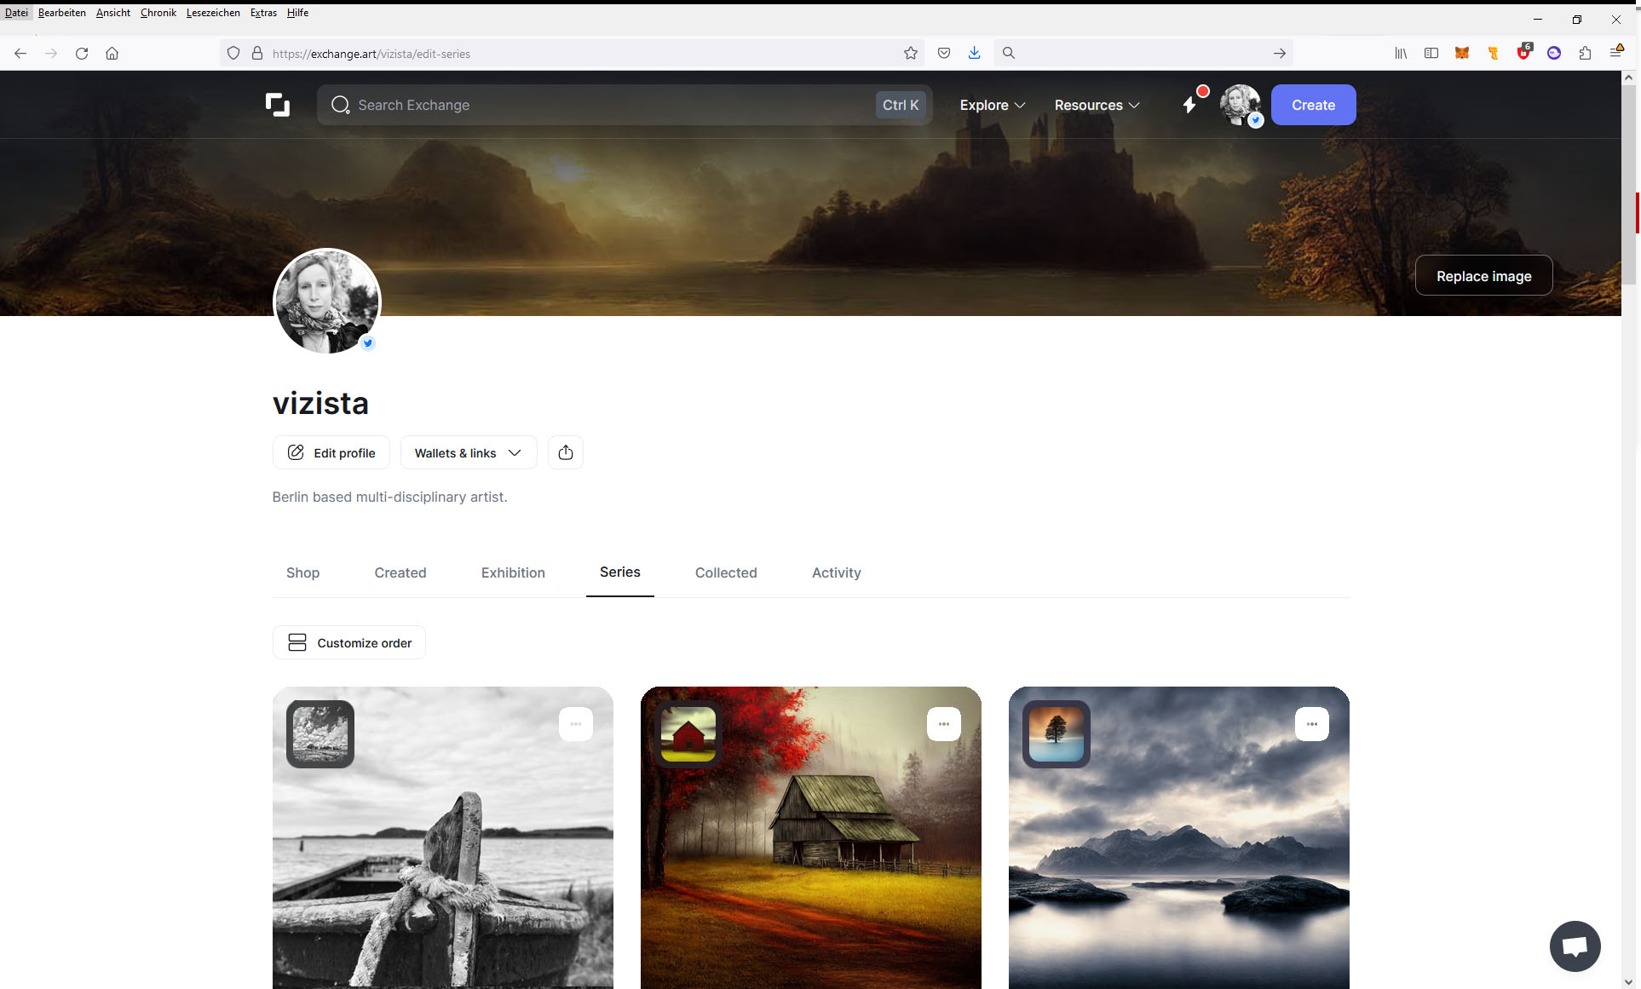Open the Firefox library icon
The height and width of the screenshot is (989, 1641).
click(1401, 53)
